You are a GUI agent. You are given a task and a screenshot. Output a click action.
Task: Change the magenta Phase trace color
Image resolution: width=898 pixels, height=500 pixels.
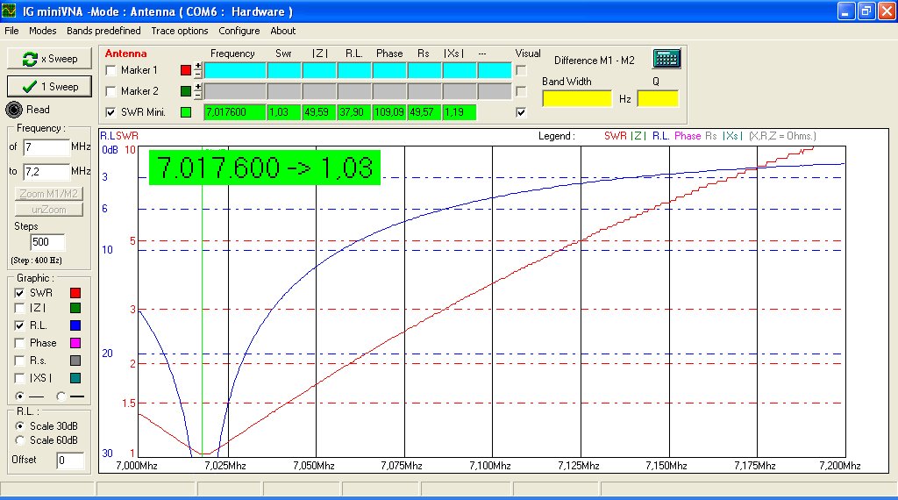click(x=75, y=343)
